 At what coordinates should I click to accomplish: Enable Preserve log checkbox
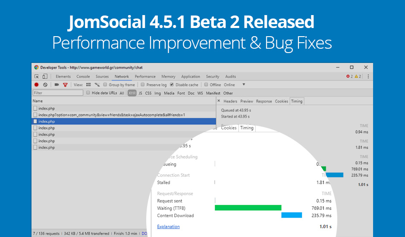pyautogui.click(x=143, y=84)
